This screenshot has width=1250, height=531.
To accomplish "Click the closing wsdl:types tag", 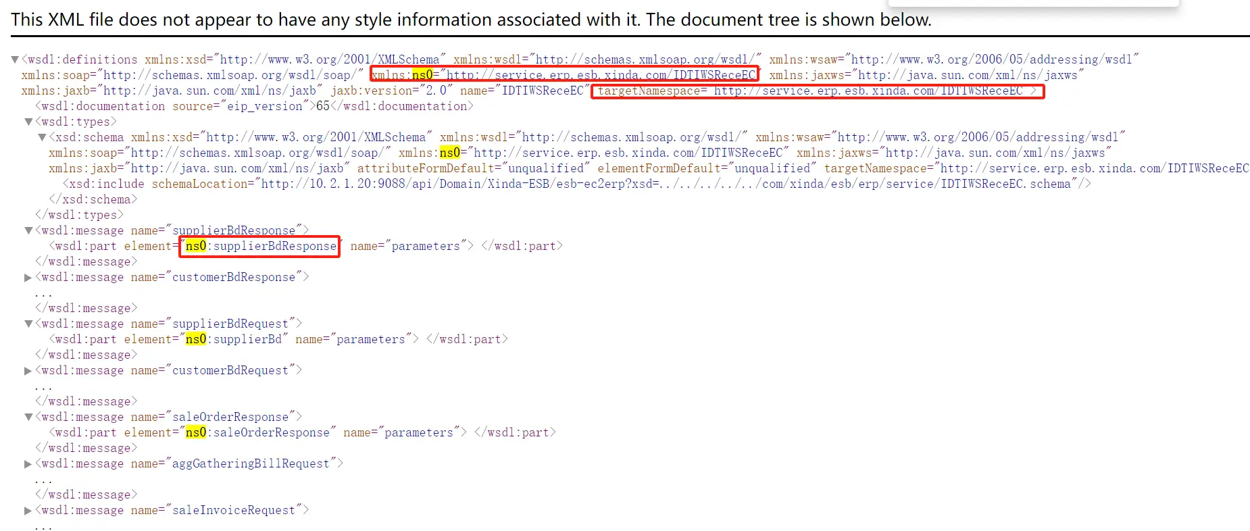I will (80, 215).
